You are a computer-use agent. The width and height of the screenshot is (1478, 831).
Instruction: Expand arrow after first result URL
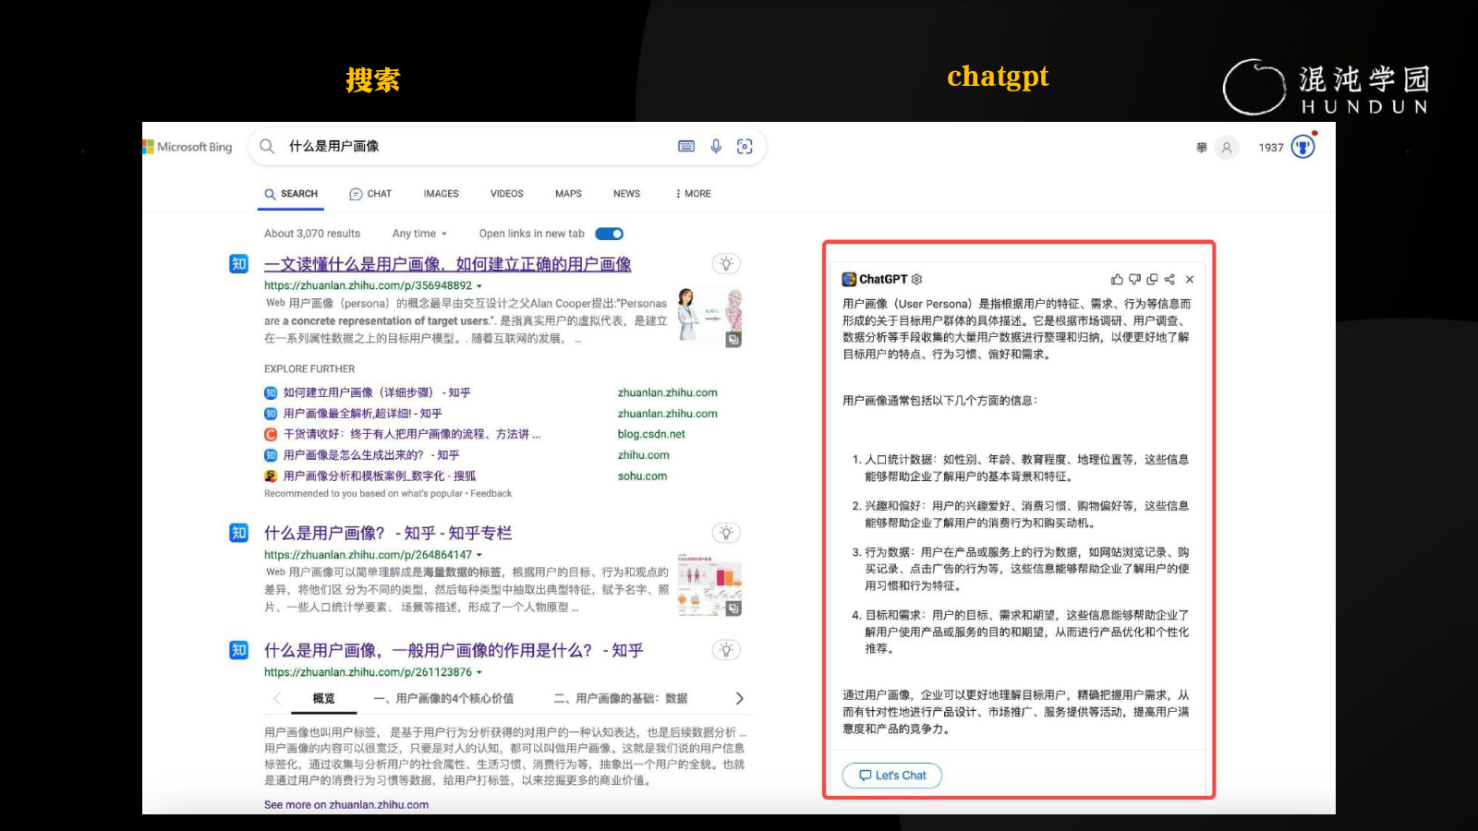click(x=479, y=286)
